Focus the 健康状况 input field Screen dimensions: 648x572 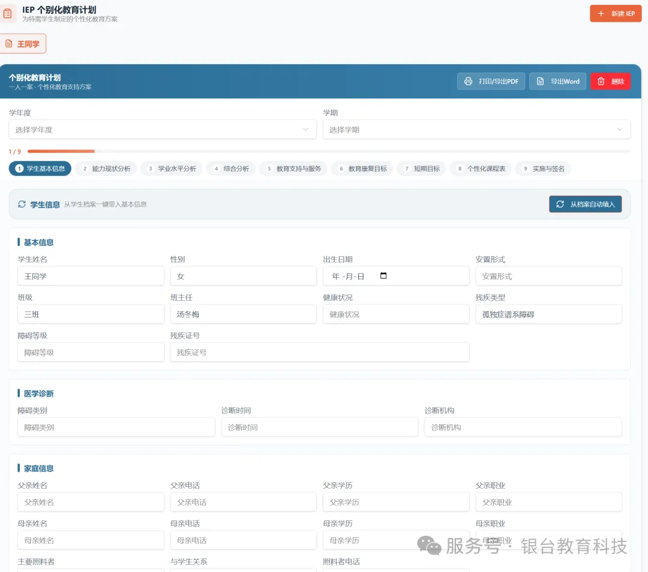[x=396, y=314]
